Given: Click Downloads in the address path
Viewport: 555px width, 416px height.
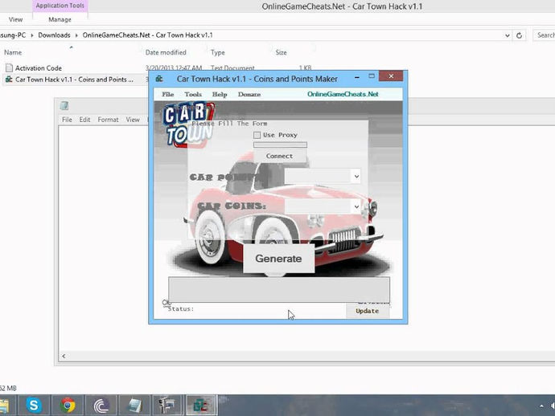Looking at the screenshot, I should tap(54, 35).
